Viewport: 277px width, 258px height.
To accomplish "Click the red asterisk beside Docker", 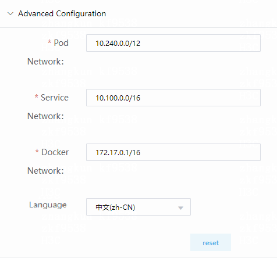I will 37,151.
